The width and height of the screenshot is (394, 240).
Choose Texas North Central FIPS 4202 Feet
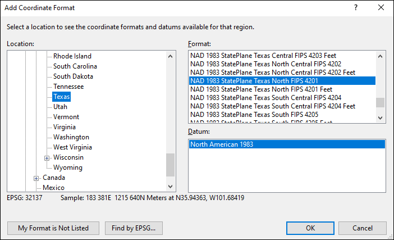(x=282, y=73)
